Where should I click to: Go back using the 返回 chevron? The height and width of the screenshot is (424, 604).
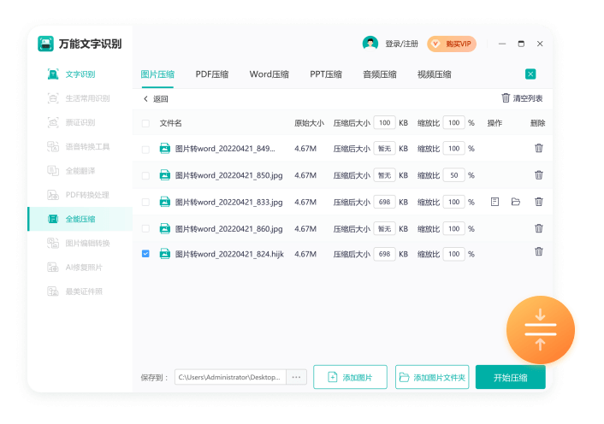pyautogui.click(x=146, y=99)
